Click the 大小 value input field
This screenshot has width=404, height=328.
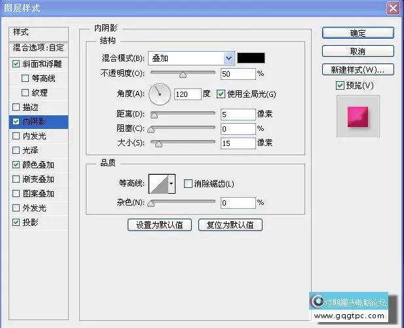[x=238, y=143]
